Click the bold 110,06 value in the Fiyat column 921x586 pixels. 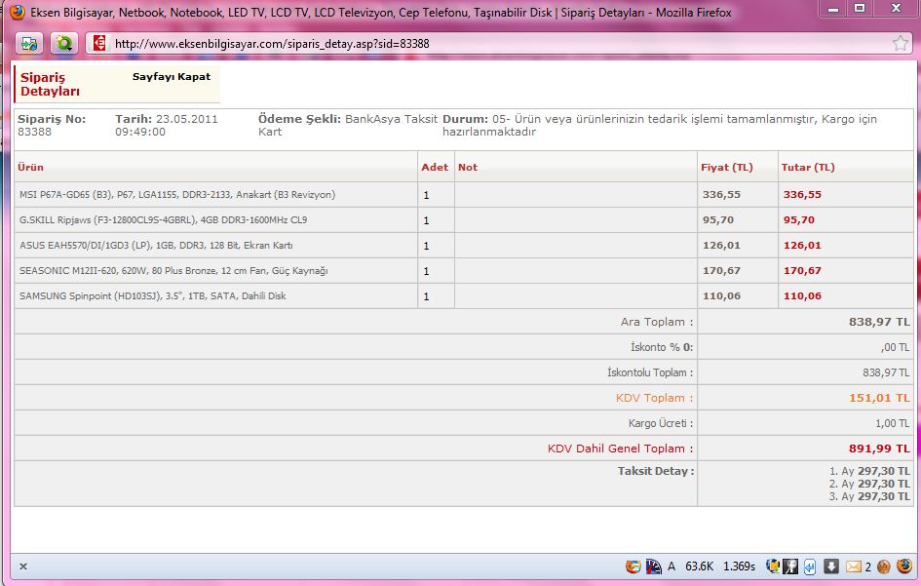(x=721, y=295)
